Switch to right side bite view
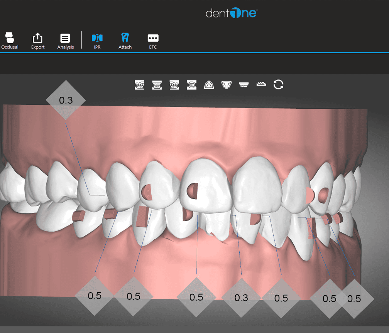 pos(139,85)
